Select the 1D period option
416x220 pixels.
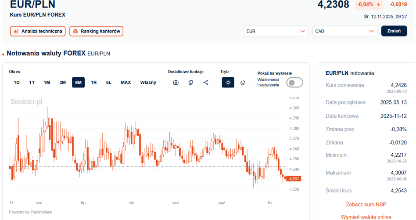17,83
